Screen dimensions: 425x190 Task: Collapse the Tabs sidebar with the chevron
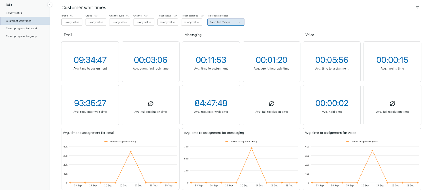coord(50,5)
